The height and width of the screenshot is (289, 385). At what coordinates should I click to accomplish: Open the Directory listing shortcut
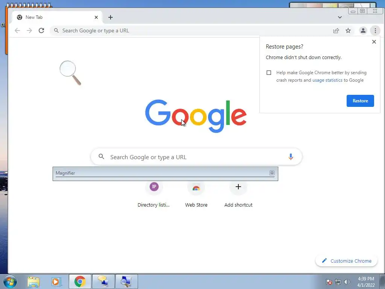pos(154,194)
